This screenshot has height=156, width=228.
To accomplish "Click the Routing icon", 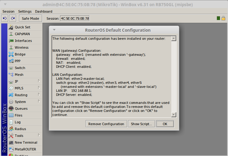I will (x=11, y=95).
